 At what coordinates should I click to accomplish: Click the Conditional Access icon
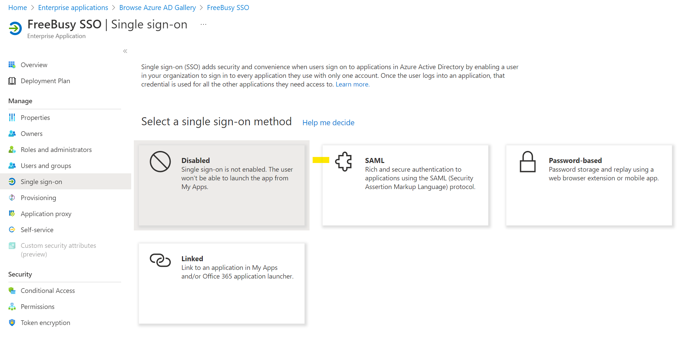[x=12, y=291]
